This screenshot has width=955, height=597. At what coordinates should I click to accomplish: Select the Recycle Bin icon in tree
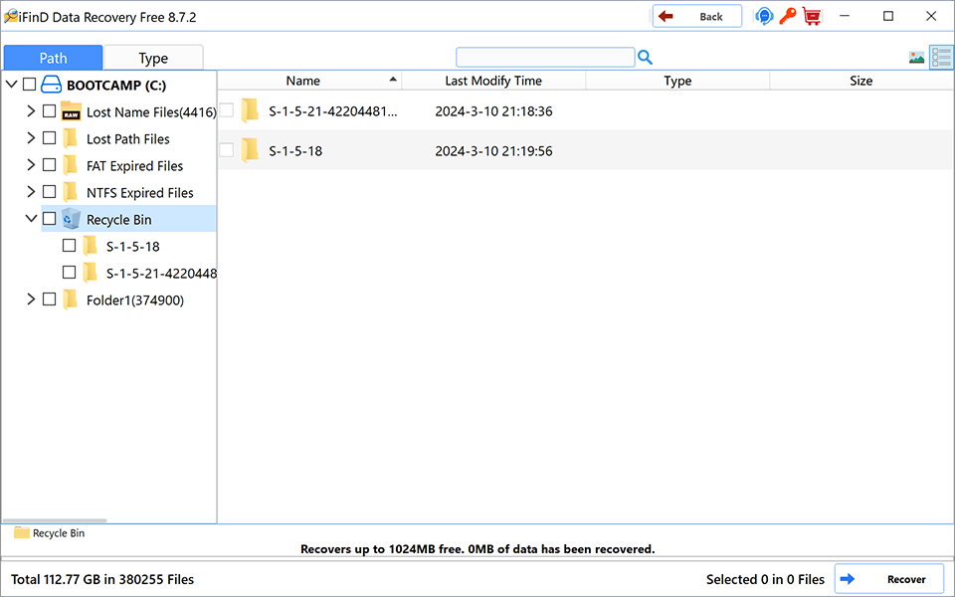72,219
